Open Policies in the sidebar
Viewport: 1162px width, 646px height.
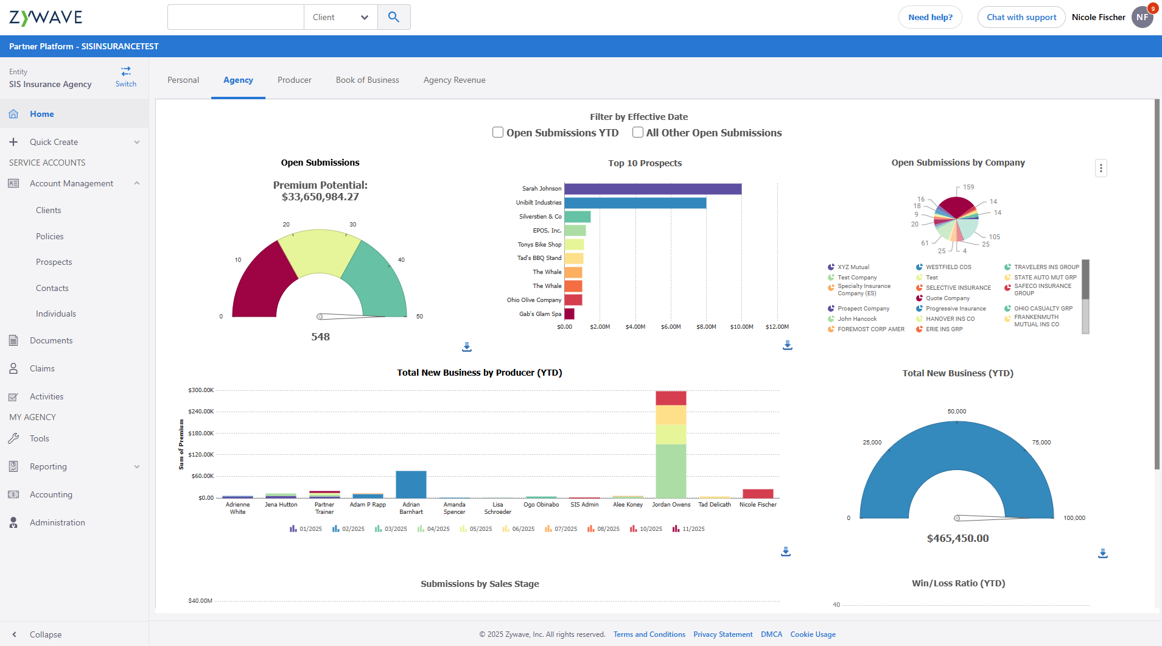coord(50,236)
